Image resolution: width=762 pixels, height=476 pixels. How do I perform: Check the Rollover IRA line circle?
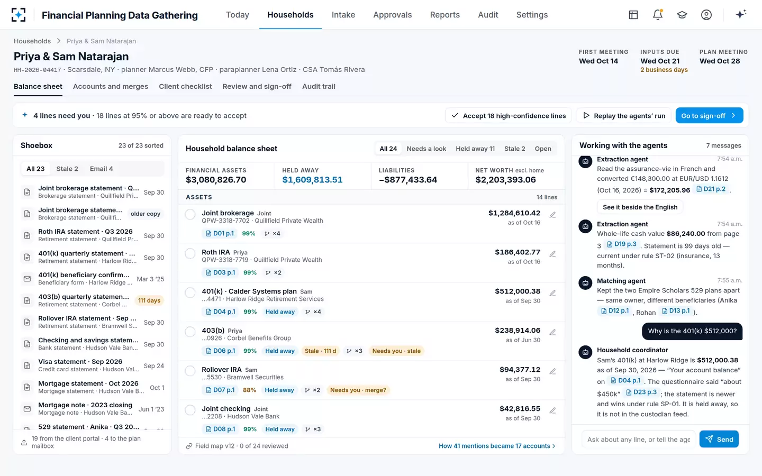[x=190, y=371]
